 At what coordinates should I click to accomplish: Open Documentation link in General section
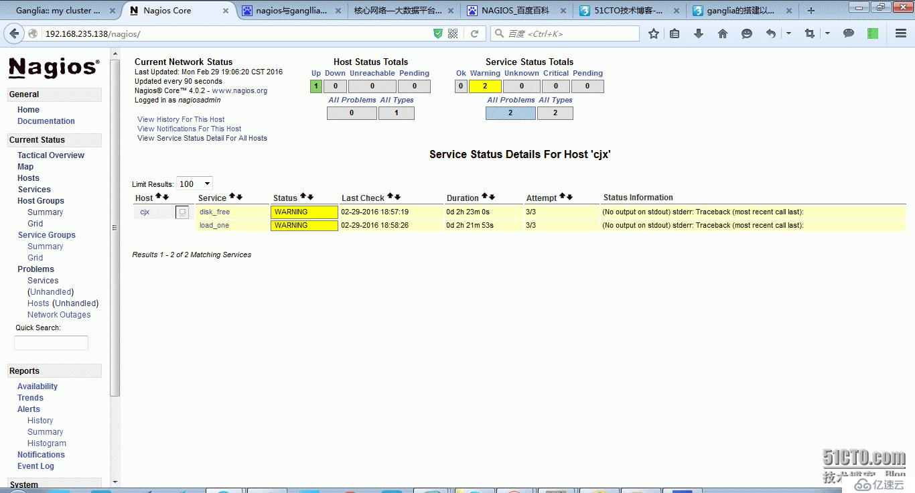pos(46,121)
